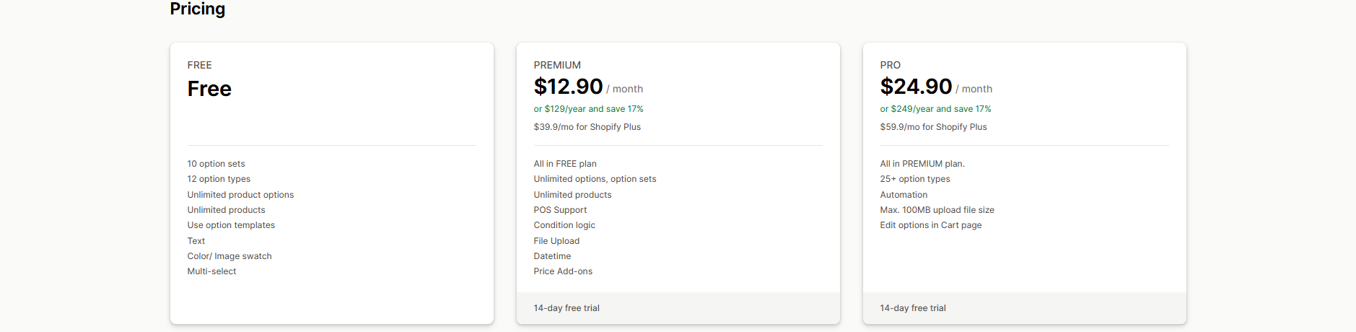The width and height of the screenshot is (1356, 332).
Task: Click Pro plan's 14-day free trial footer
Action: (x=913, y=308)
